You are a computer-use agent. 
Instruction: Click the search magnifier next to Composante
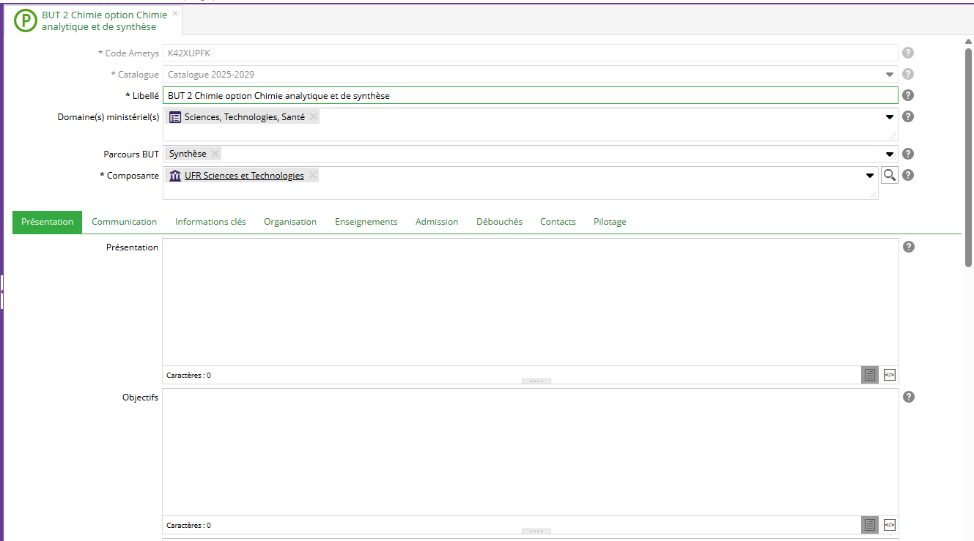click(x=889, y=176)
